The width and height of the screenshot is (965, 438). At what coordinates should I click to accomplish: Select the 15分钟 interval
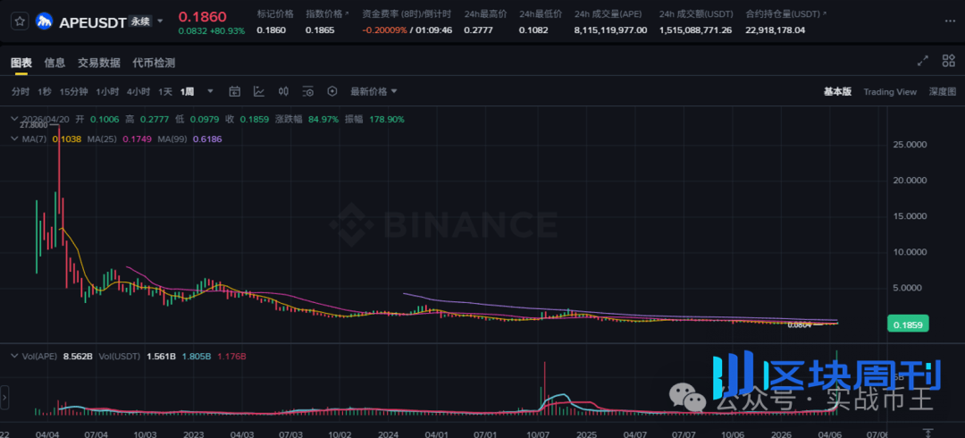(x=73, y=92)
